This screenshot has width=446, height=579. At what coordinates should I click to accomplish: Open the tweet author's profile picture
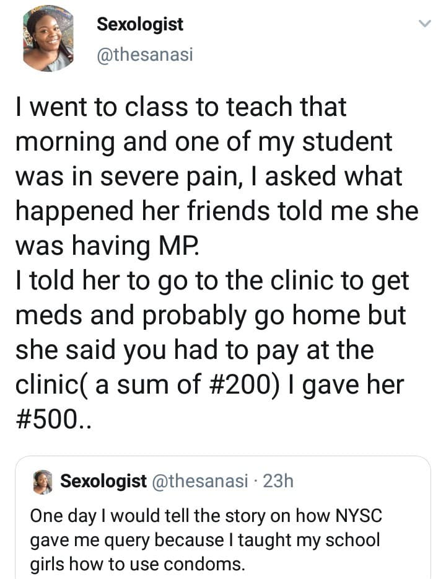pos(48,39)
